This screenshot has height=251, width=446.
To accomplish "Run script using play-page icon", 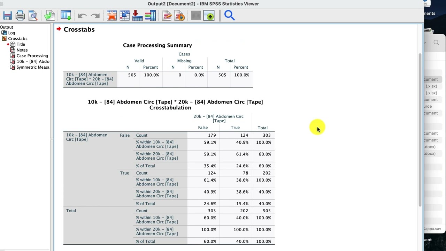I will tap(180, 16).
